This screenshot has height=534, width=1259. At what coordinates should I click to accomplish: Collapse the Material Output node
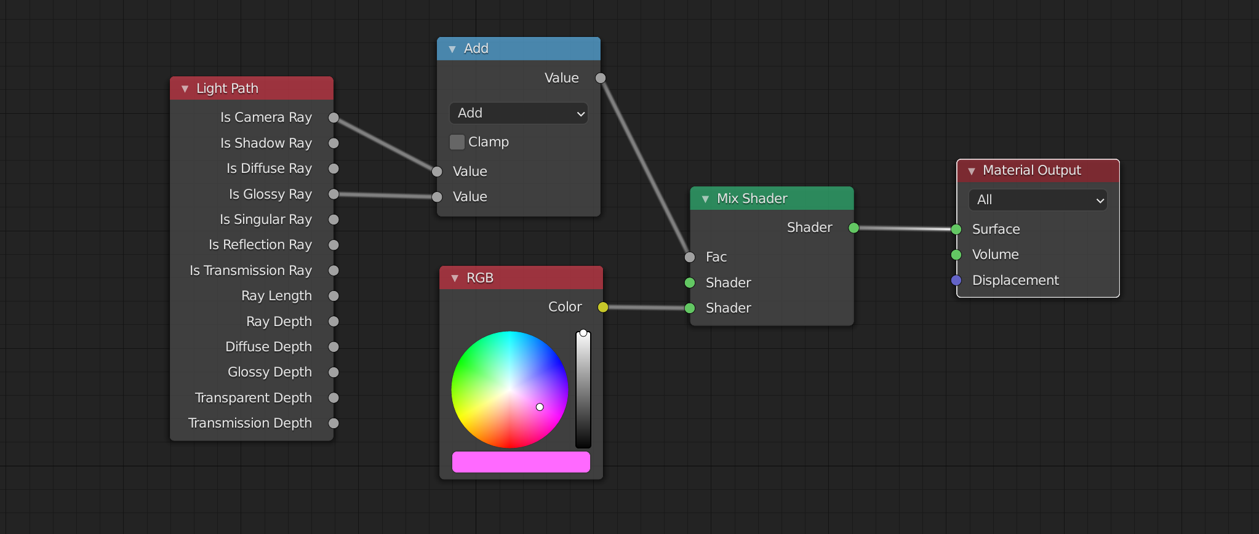972,170
